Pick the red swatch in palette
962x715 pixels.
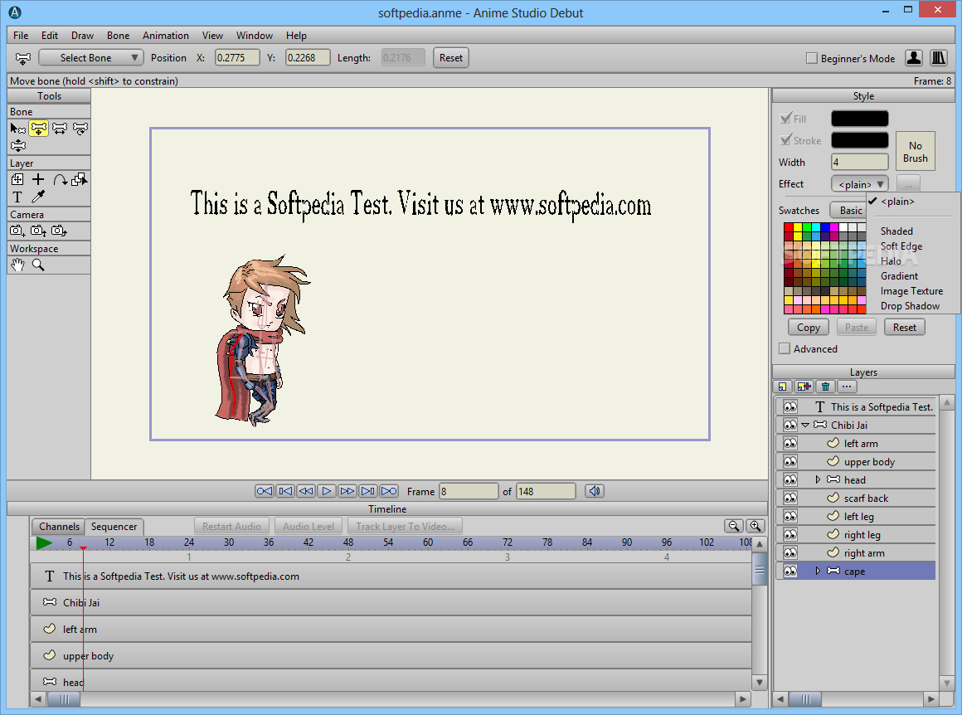pos(789,227)
